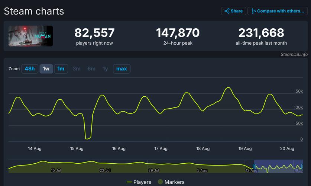The height and width of the screenshot is (186, 311).
Task: Click the 5 Aug navigator label
Action: pyautogui.click(x=202, y=170)
